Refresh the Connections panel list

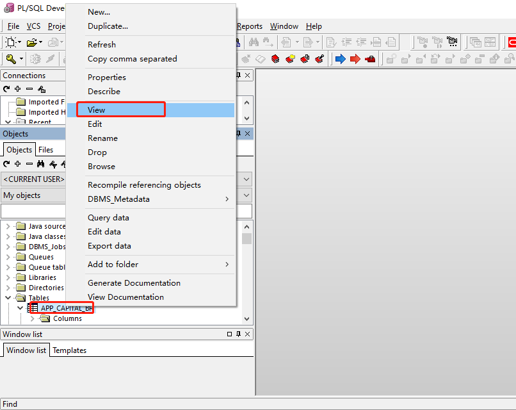tap(6, 89)
